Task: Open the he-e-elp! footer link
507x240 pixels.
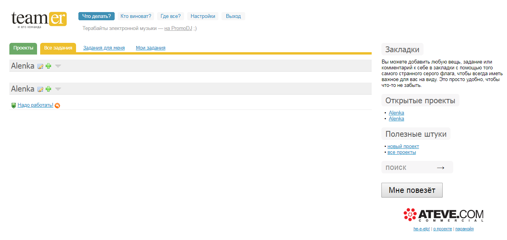Action: click(x=422, y=229)
